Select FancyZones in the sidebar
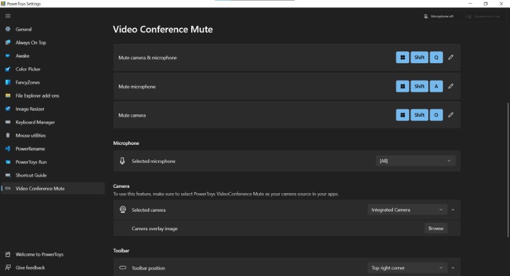This screenshot has height=276, width=510. tap(27, 82)
